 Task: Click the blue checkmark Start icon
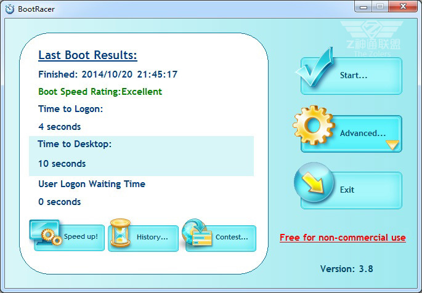tap(315, 67)
